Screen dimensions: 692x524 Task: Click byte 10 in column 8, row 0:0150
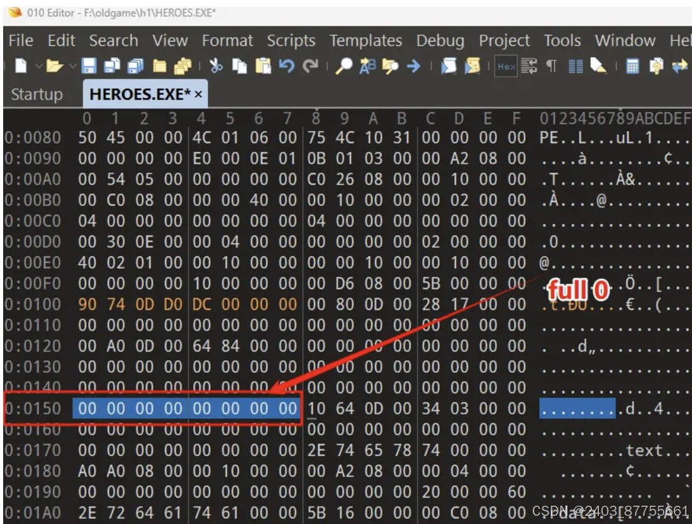[316, 409]
